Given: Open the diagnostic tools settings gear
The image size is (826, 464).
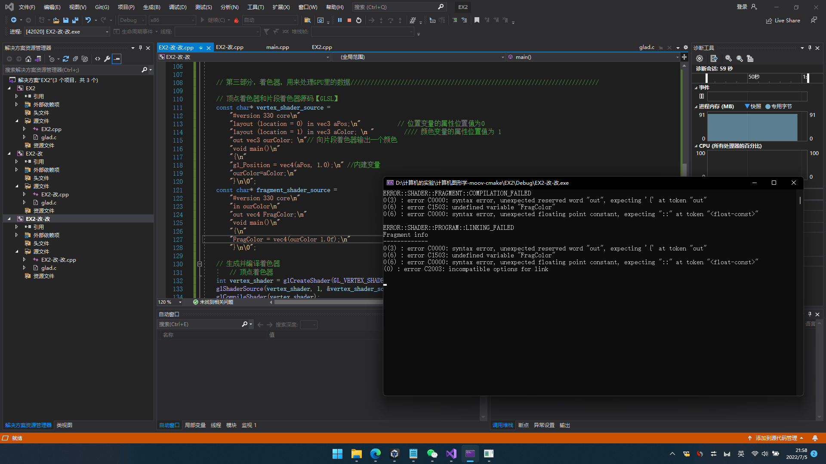Looking at the screenshot, I should [700, 58].
